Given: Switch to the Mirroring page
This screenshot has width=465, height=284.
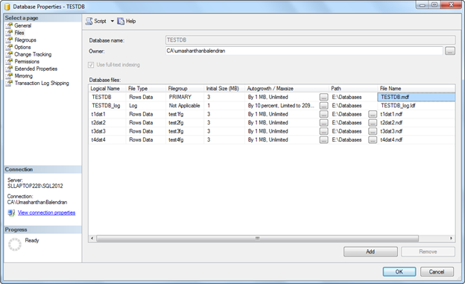Looking at the screenshot, I should (x=23, y=76).
